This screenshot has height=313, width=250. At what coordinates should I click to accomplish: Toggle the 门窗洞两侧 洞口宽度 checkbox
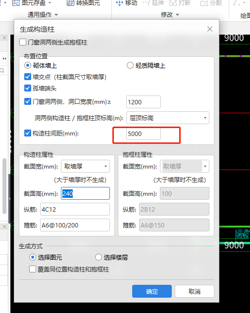coord(28,101)
